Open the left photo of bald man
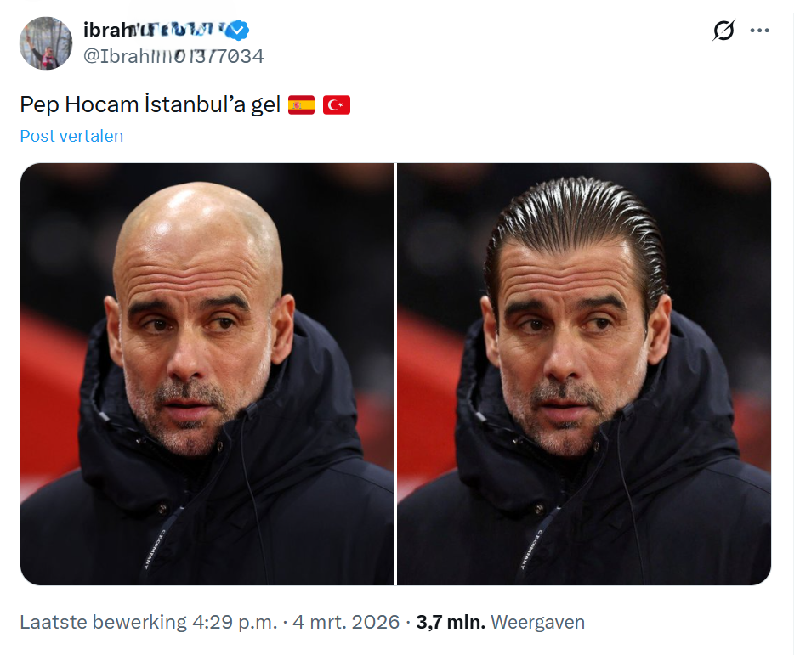 pos(207,374)
